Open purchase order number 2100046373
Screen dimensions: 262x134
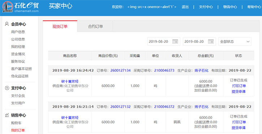pyautogui.click(x=164, y=70)
